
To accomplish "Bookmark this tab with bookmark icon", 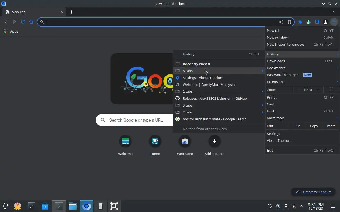I will coord(290,22).
